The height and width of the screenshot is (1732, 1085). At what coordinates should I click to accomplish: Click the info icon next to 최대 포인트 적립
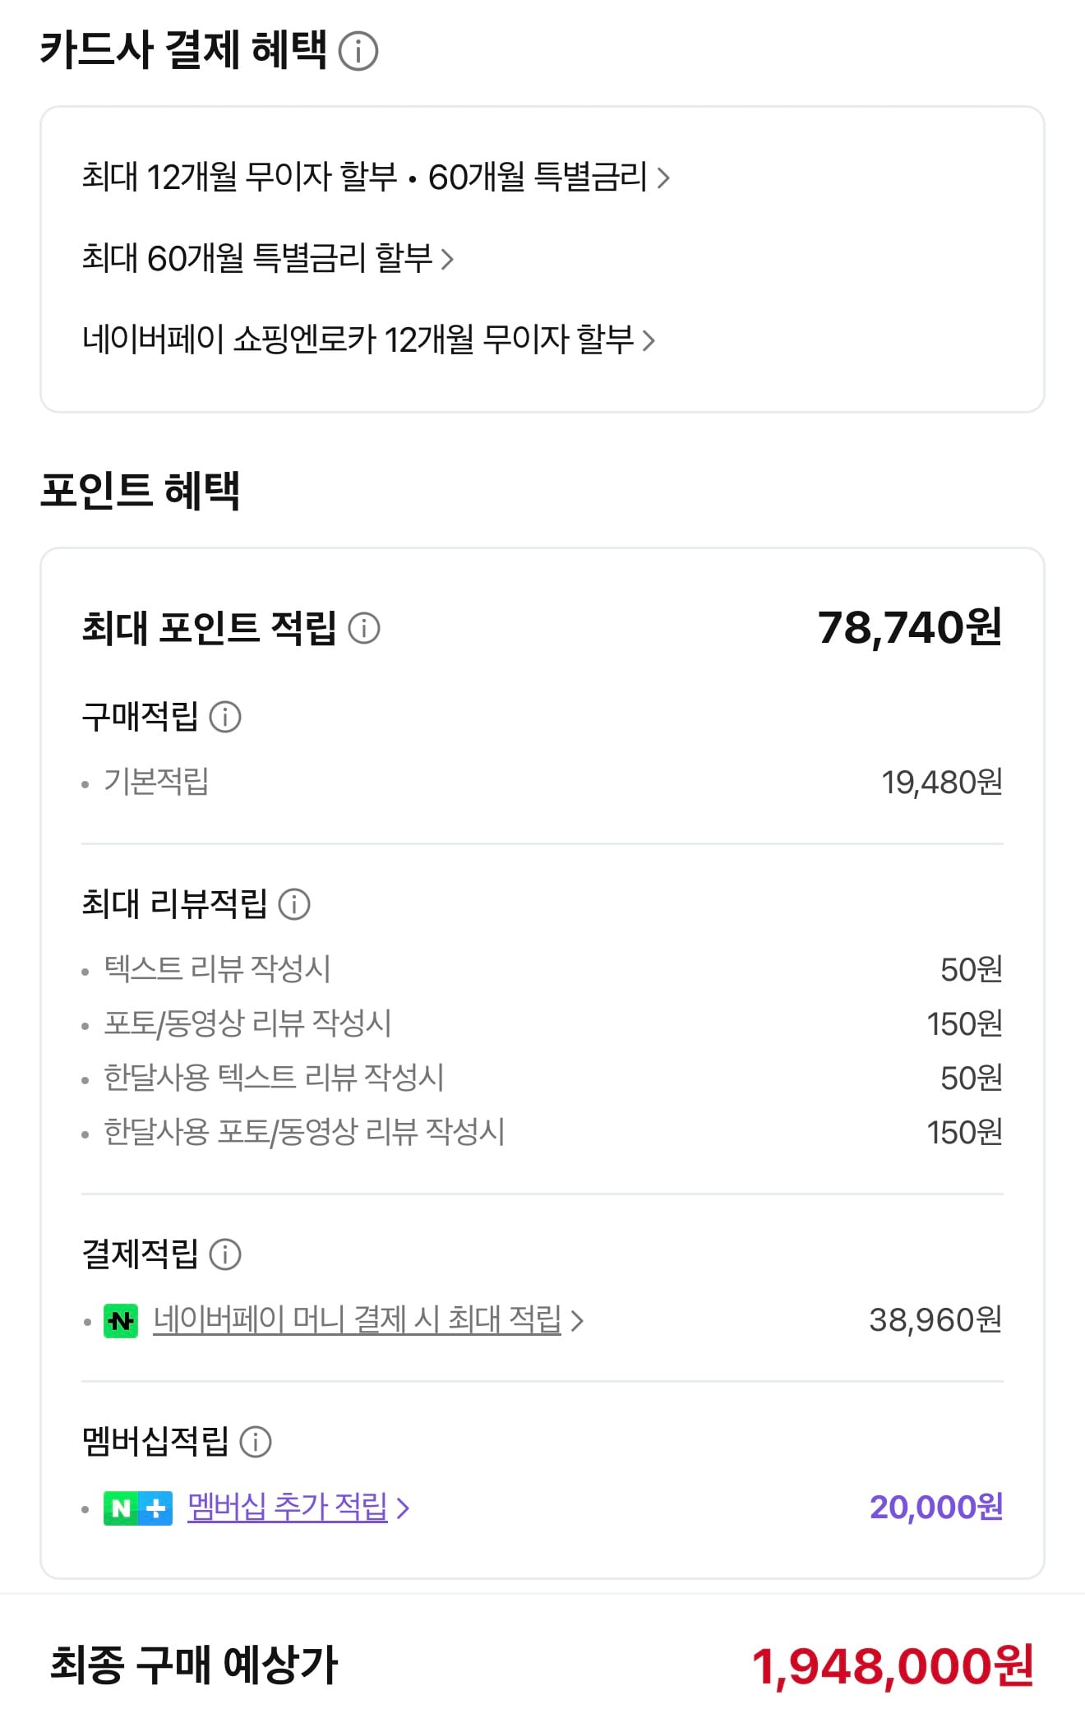(367, 630)
